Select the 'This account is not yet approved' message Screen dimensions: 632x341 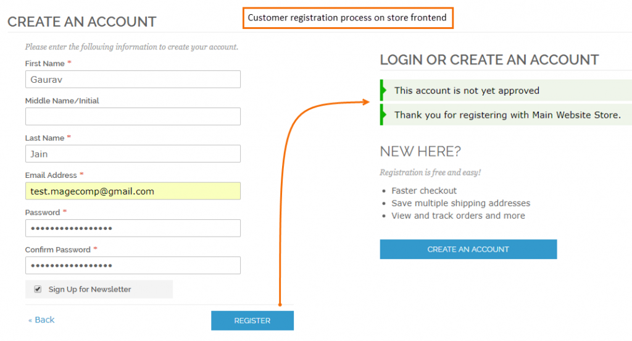[467, 91]
